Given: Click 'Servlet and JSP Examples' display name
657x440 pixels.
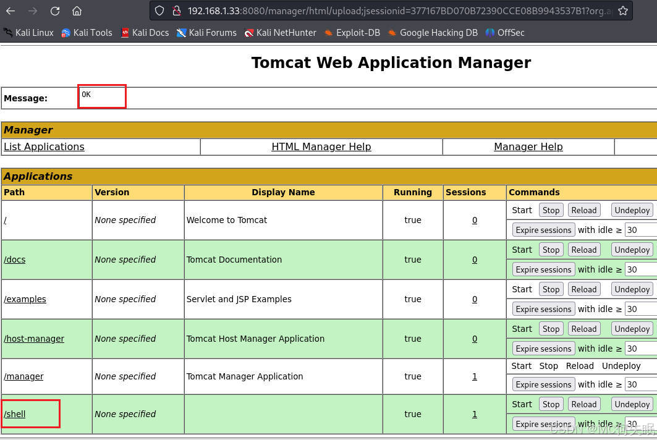Looking at the screenshot, I should pyautogui.click(x=239, y=299).
